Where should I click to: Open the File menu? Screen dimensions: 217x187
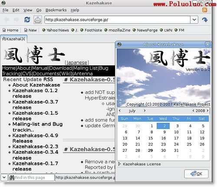pos(5,10)
